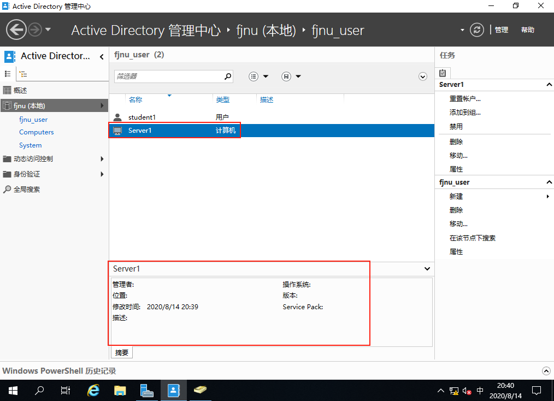Click 禁用 to disable Server1

[x=456, y=127]
